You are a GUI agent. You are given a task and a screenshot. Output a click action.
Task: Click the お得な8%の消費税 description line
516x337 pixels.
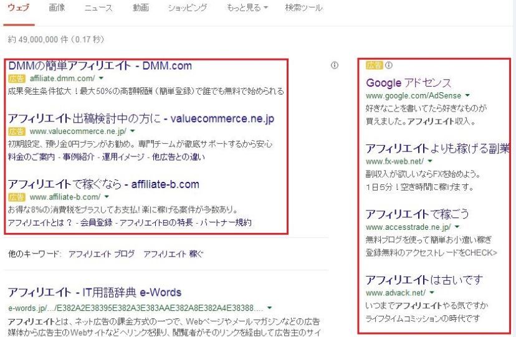123,209
